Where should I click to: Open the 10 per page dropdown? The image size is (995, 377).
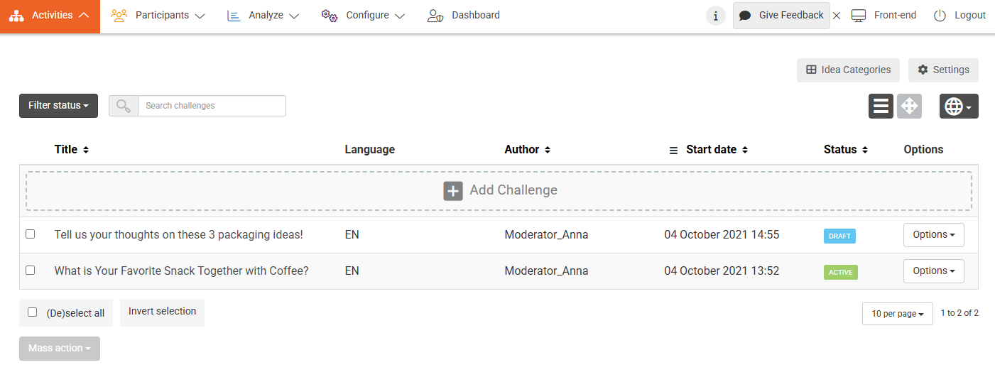897,314
